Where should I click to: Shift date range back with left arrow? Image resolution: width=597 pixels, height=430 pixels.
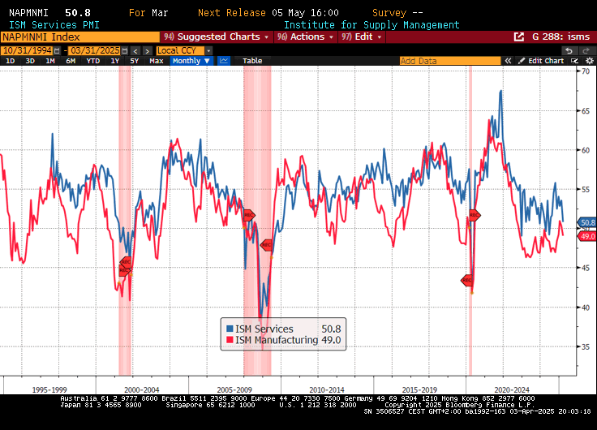[x=135, y=50]
